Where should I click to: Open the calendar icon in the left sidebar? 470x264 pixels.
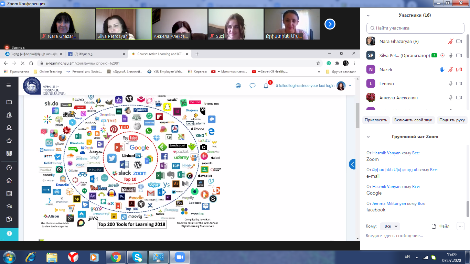[x=9, y=194]
